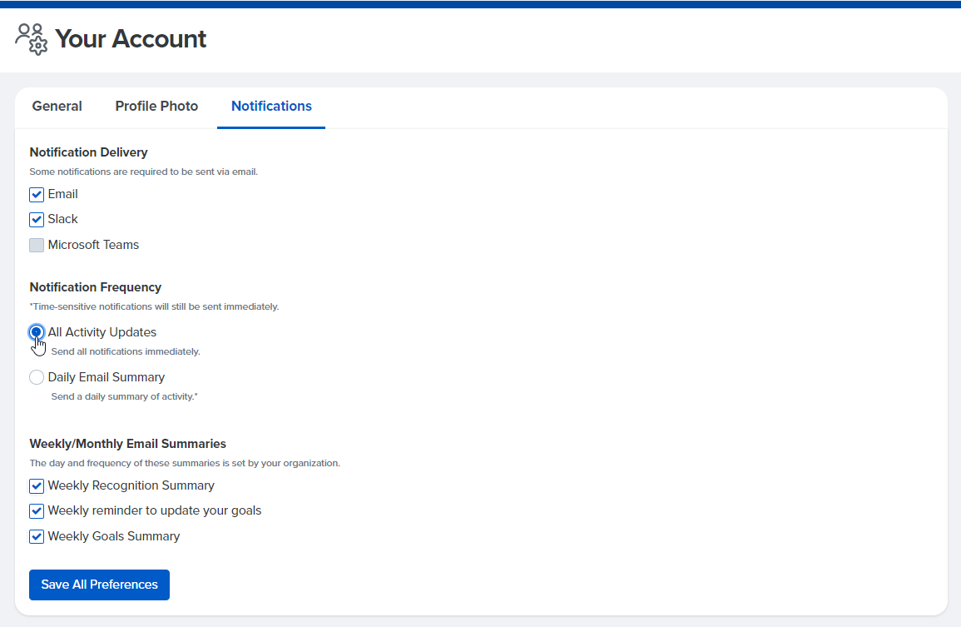Click the note about notifications required via email
The width and height of the screenshot is (961, 627).
coord(143,172)
